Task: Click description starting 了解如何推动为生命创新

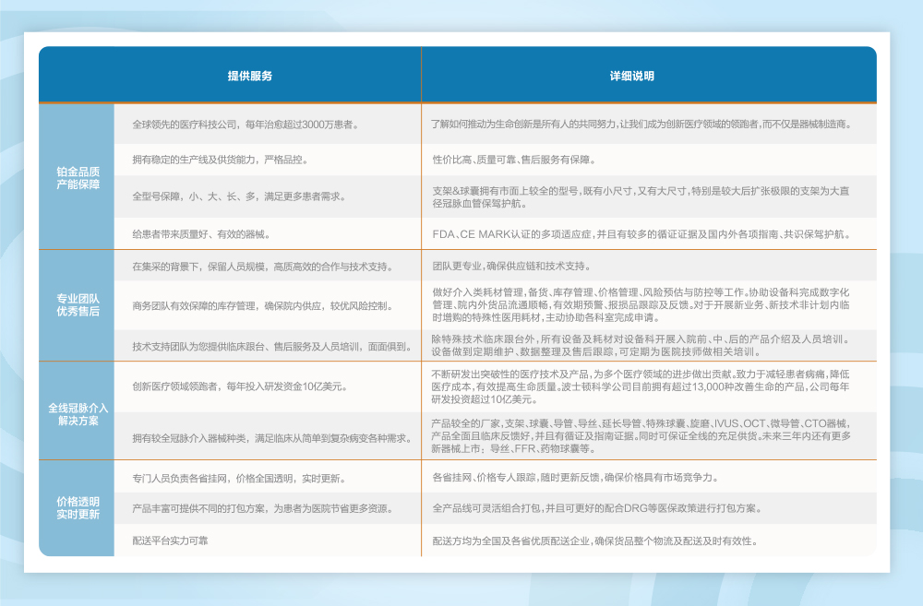Action: click(641, 125)
